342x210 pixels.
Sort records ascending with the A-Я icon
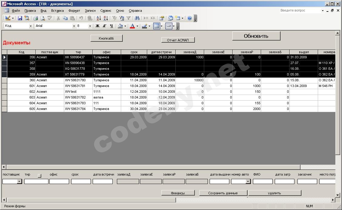(x=98, y=18)
